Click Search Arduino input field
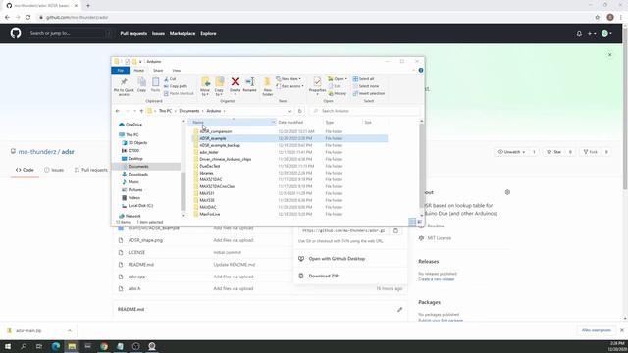 click(x=365, y=111)
